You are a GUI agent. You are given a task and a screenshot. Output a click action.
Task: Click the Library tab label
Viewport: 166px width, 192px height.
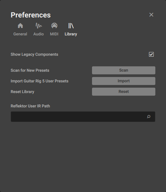click(71, 34)
